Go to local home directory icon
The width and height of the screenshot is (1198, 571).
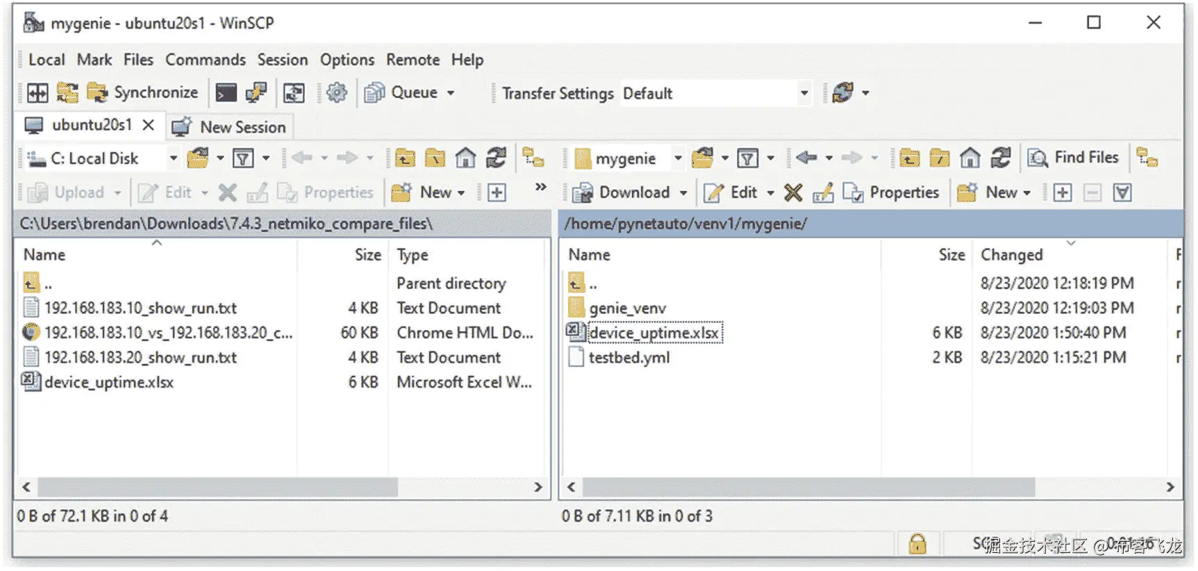point(465,158)
